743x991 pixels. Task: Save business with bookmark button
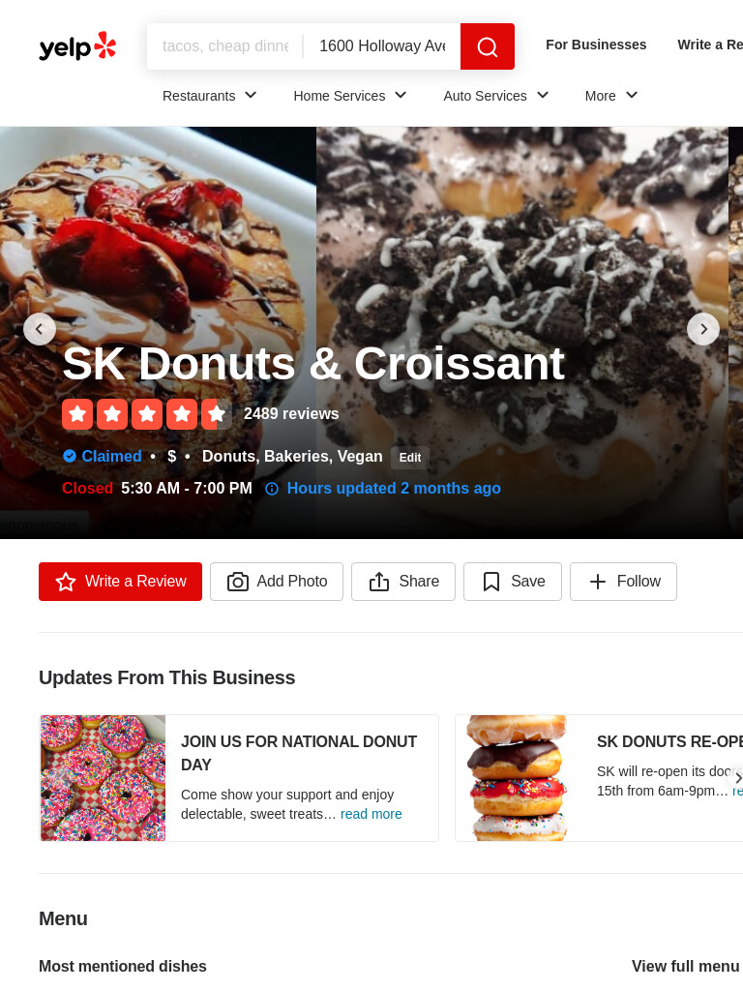point(513,582)
